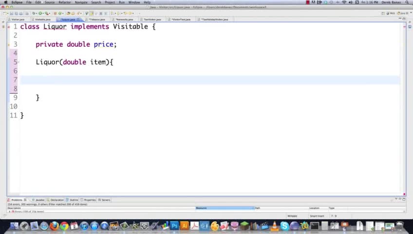413x234 pixels.
Task: Open Illustrator from the dock
Action: tap(185, 226)
